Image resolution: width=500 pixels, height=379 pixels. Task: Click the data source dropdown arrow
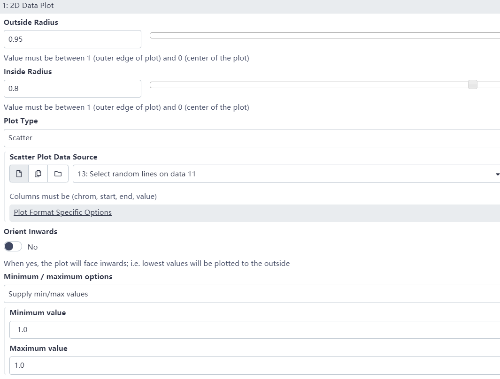click(x=497, y=174)
